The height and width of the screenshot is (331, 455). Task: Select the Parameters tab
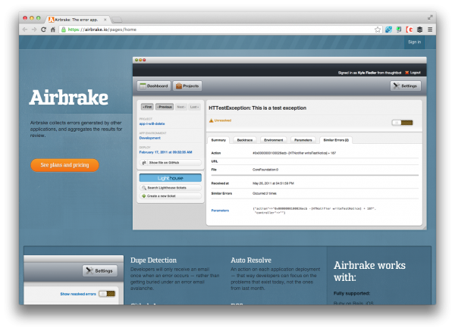(303, 140)
